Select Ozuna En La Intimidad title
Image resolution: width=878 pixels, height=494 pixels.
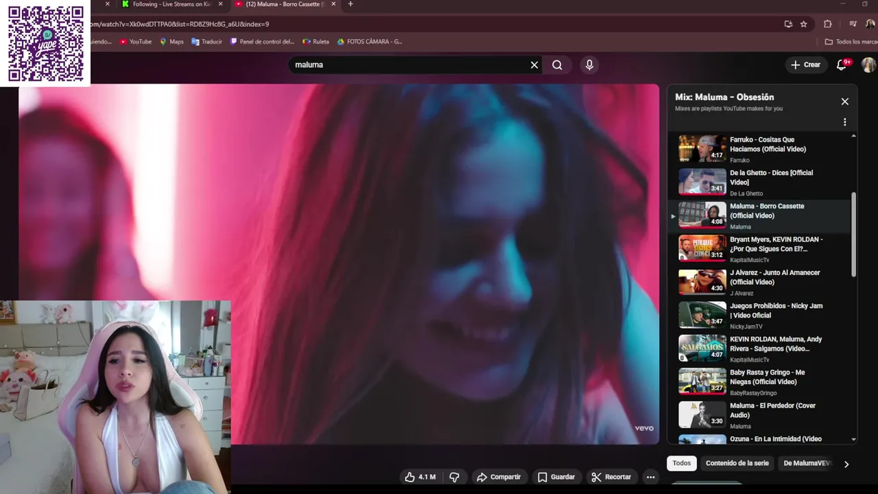[776, 439]
